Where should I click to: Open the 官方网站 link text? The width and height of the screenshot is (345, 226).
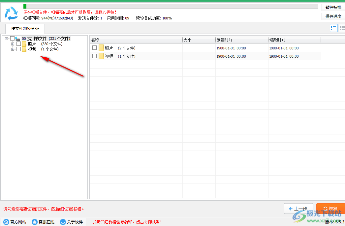click(x=18, y=222)
